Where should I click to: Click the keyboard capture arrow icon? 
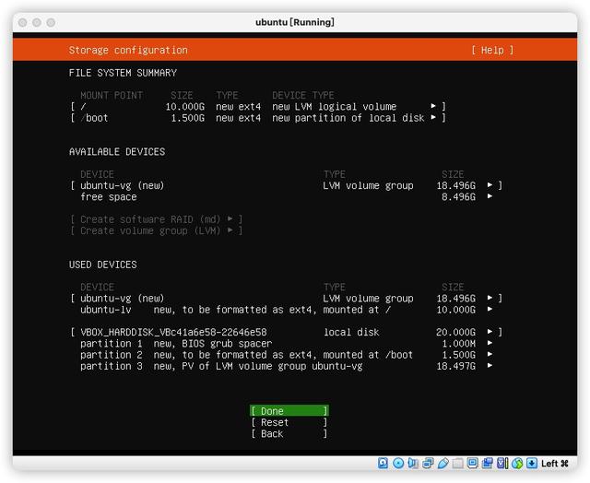point(532,463)
